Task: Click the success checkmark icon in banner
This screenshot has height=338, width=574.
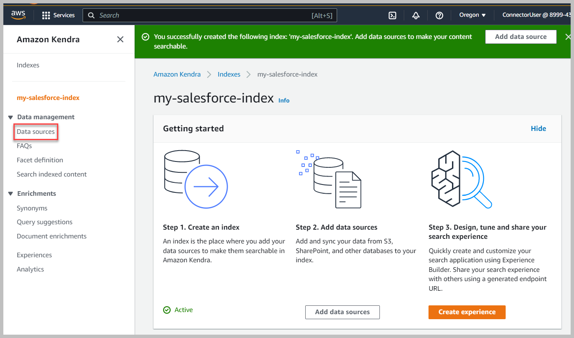Action: click(145, 37)
